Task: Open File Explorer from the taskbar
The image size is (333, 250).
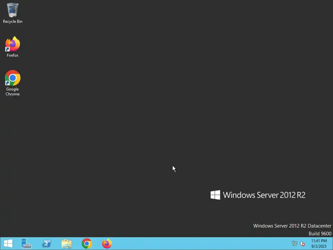Action: pyautogui.click(x=67, y=243)
